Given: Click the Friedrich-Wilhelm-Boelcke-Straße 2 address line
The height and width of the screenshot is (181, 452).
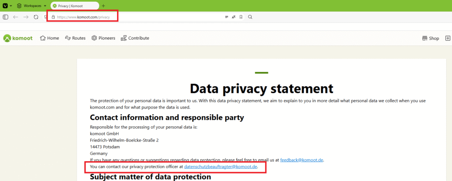Looking at the screenshot, I should click(x=124, y=140).
